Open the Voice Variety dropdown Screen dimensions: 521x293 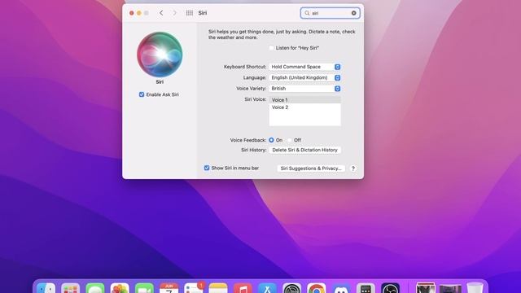point(304,89)
